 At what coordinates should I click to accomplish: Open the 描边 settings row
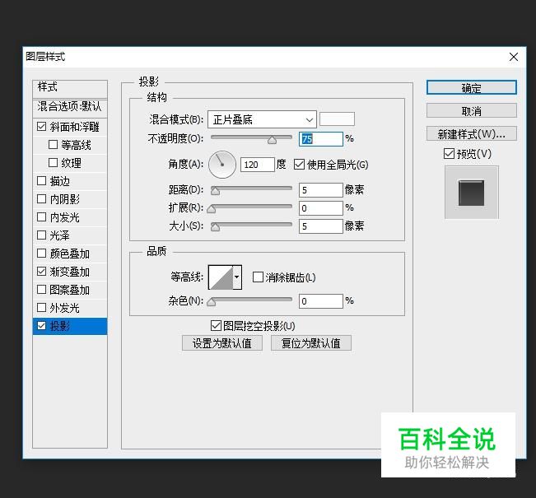(70, 181)
